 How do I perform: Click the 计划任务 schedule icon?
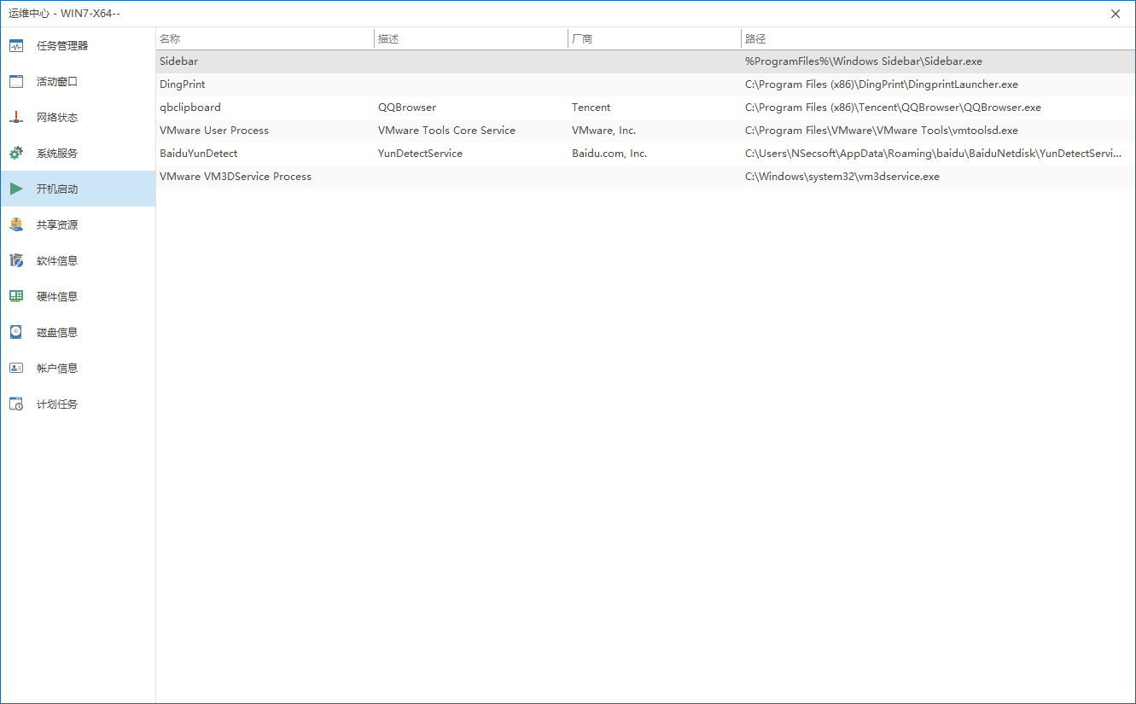click(16, 404)
